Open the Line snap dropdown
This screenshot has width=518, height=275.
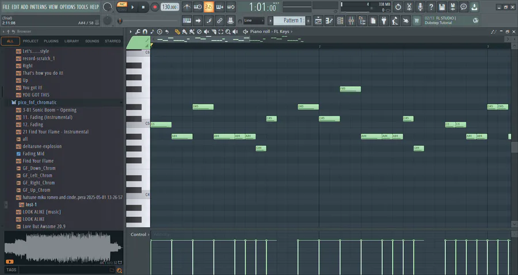click(254, 21)
